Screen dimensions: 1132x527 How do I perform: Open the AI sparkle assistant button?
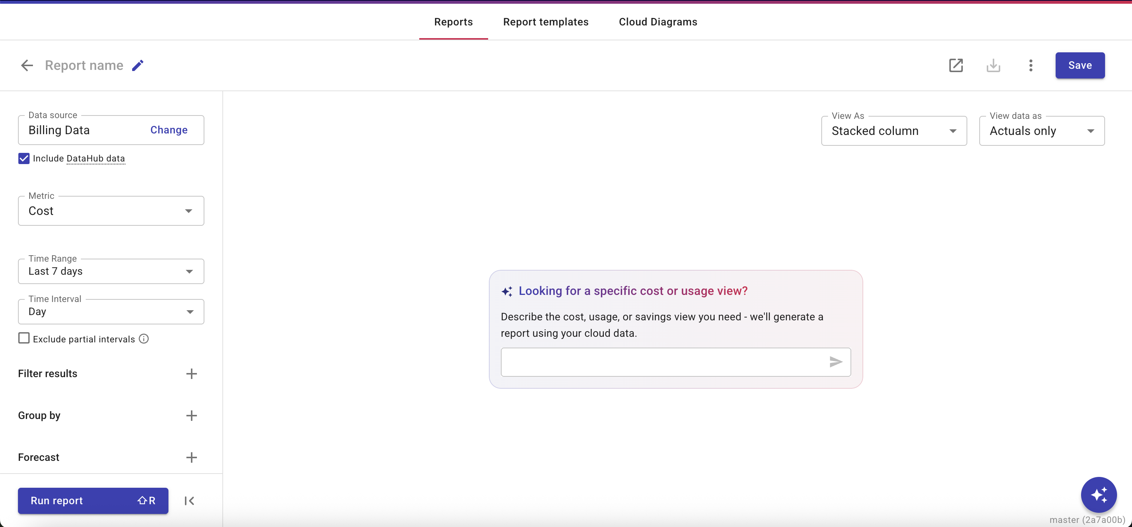1099,494
